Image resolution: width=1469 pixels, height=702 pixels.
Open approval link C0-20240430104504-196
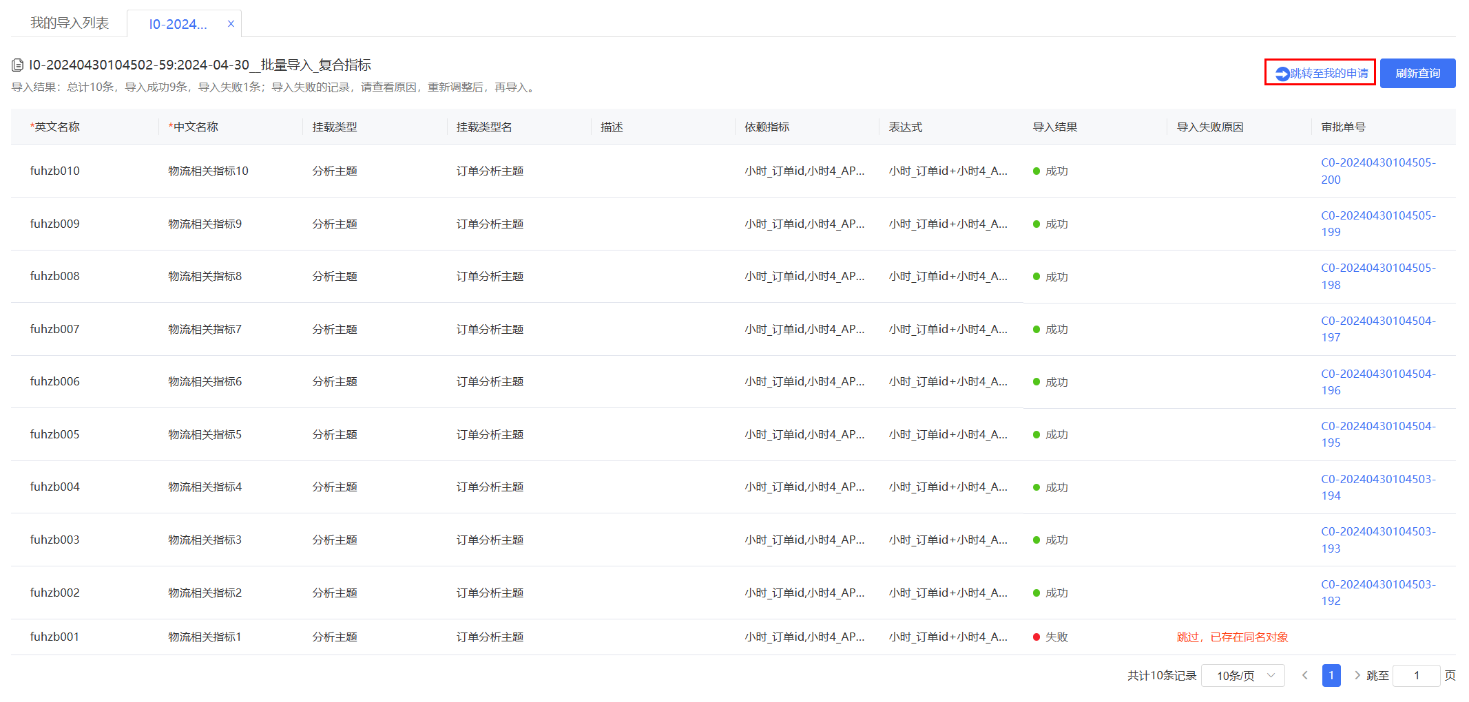[x=1378, y=382]
